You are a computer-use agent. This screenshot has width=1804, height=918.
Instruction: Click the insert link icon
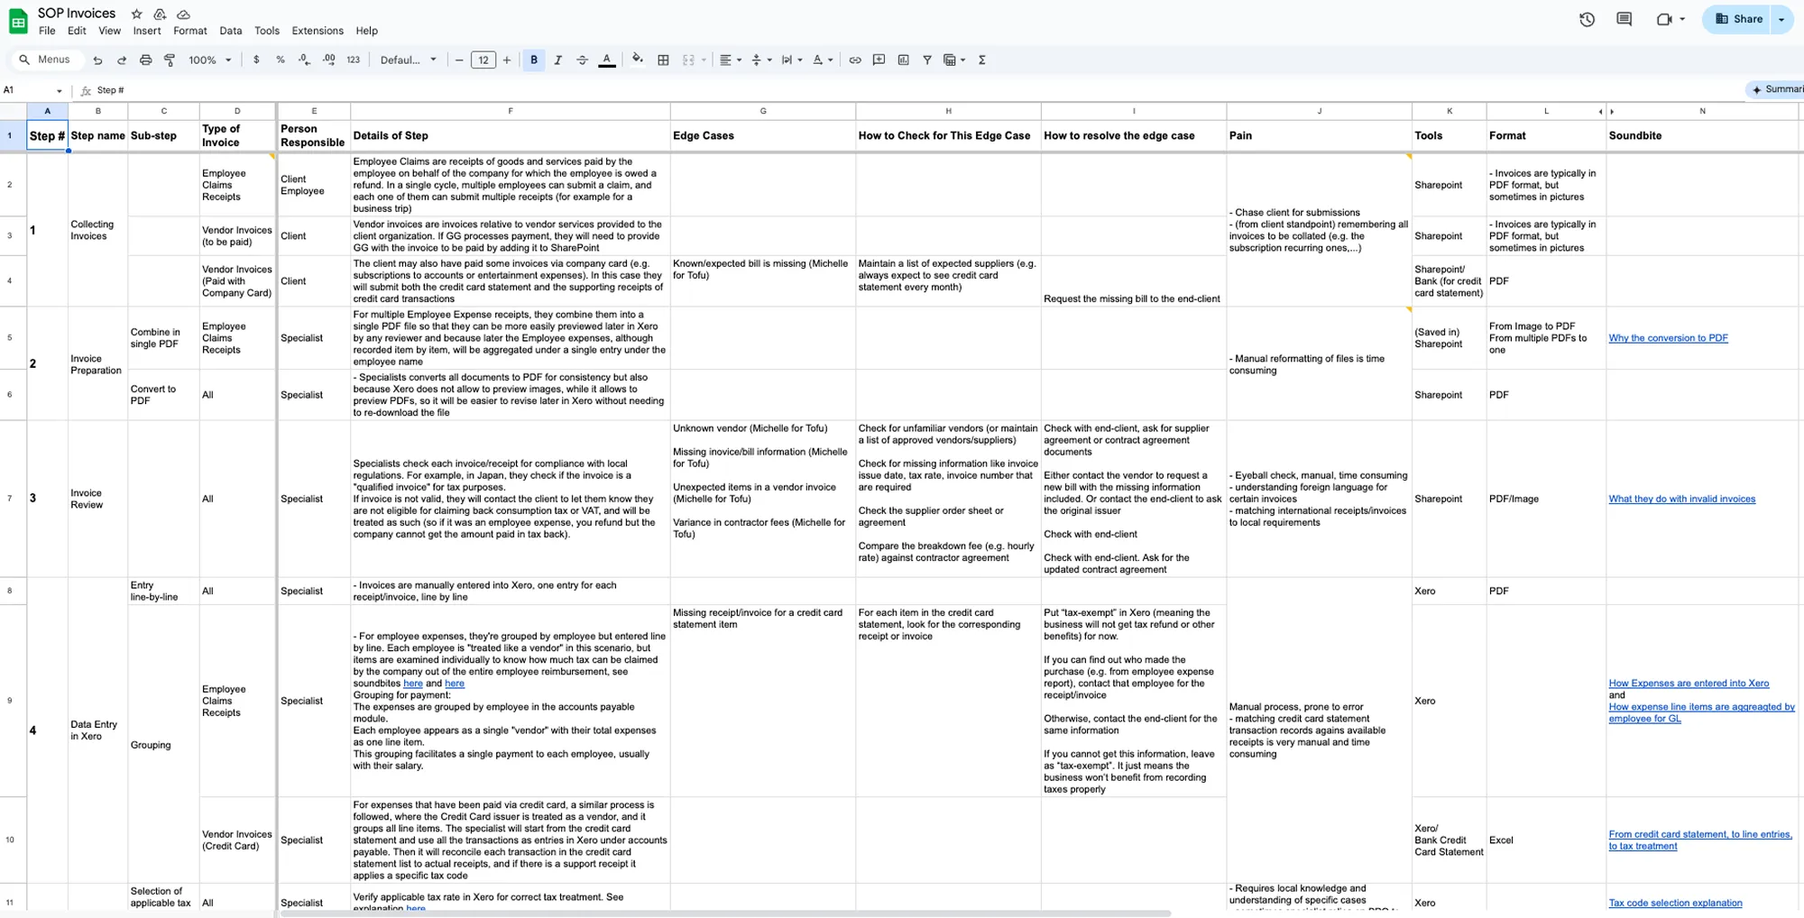(x=854, y=60)
